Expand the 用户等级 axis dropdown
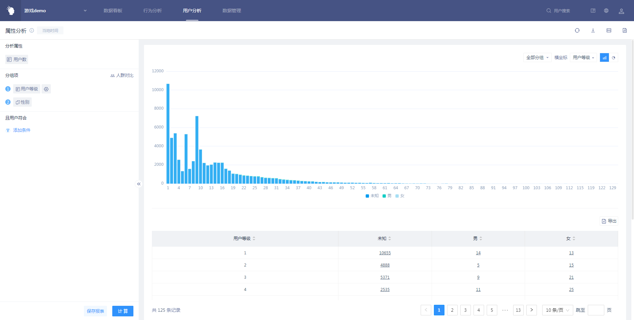634x320 pixels. click(x=583, y=57)
